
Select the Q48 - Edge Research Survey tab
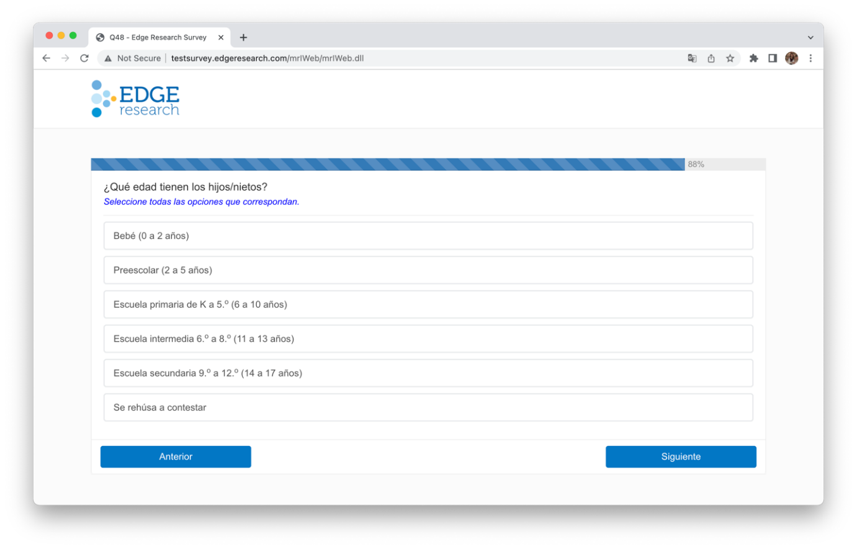click(159, 37)
